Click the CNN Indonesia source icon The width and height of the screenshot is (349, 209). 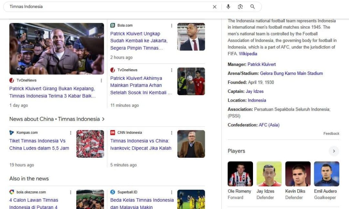(112, 132)
